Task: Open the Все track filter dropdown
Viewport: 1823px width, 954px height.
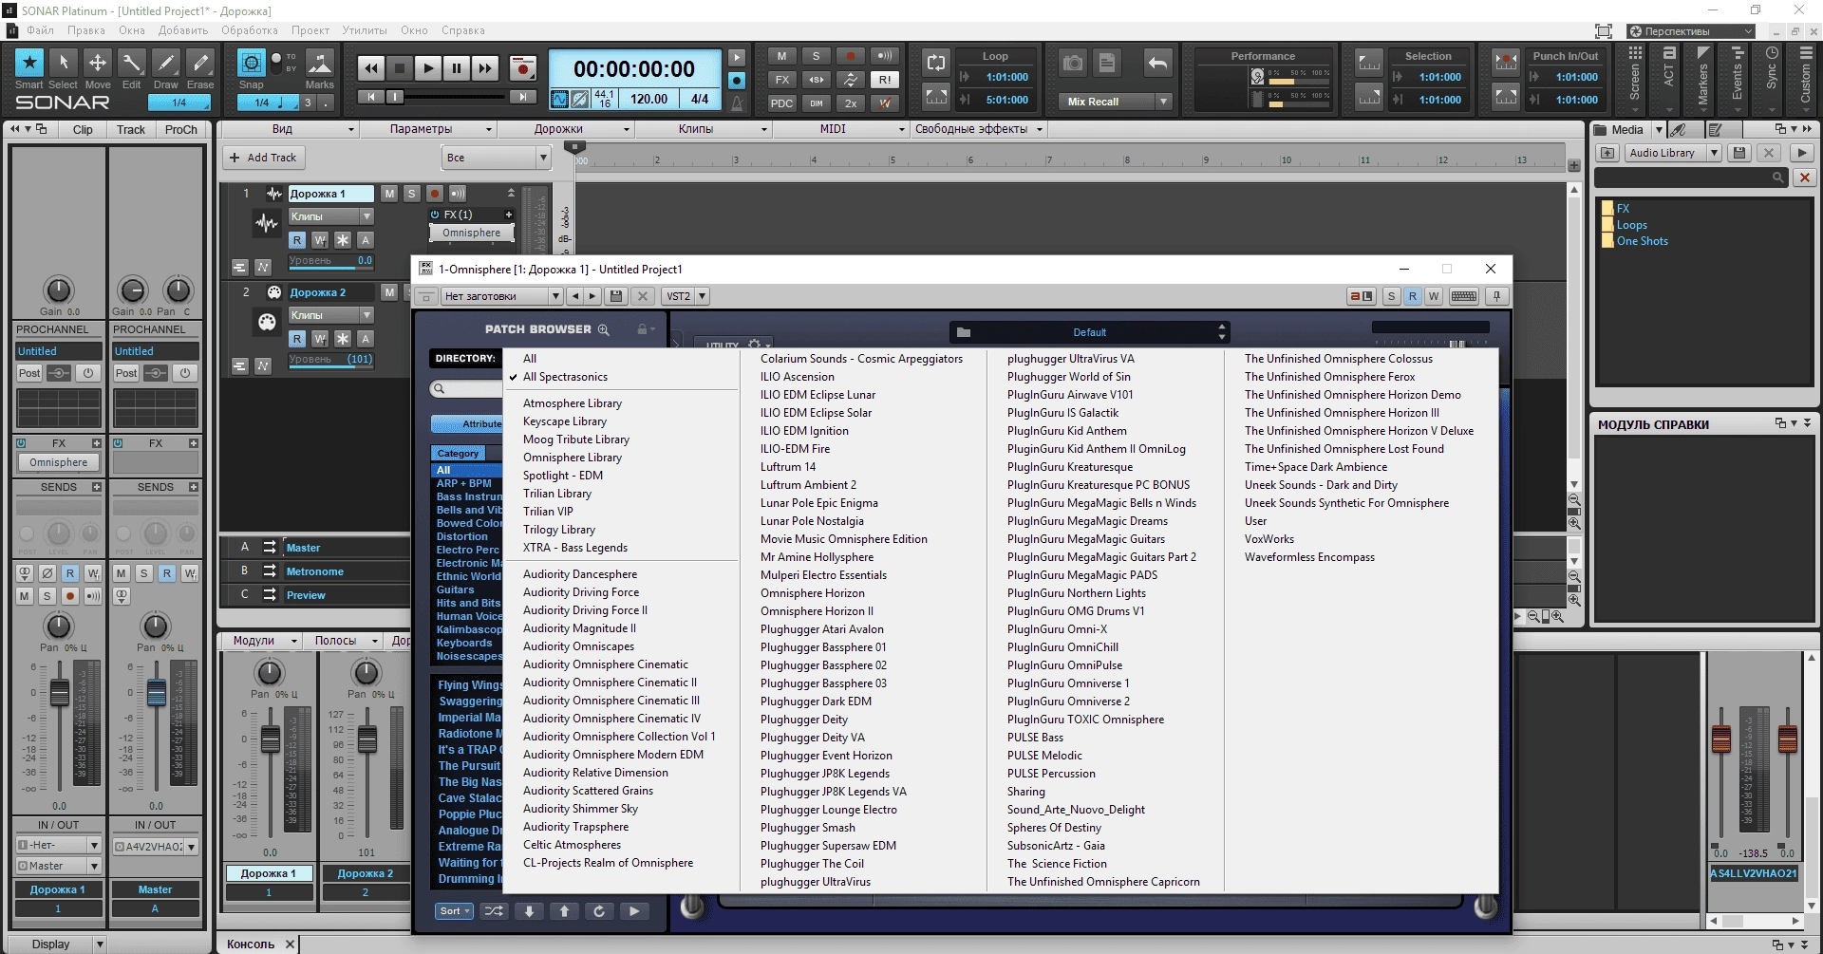Action: (x=497, y=158)
